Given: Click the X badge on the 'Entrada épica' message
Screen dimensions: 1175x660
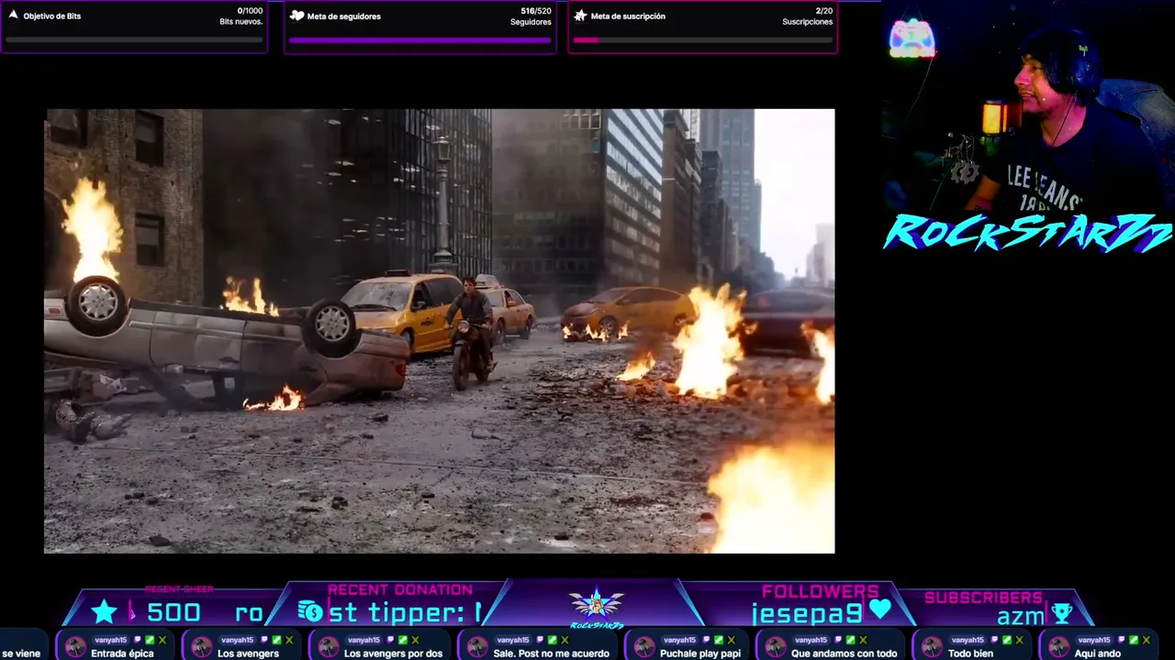Looking at the screenshot, I should tap(162, 640).
